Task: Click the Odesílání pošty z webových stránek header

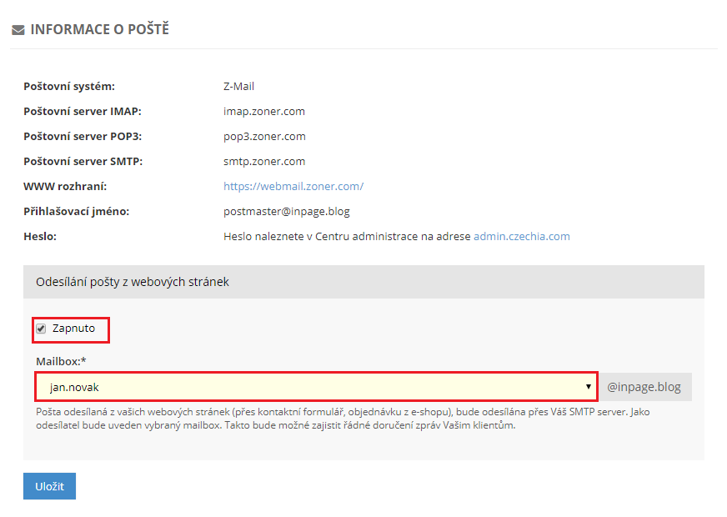Action: pos(133,282)
